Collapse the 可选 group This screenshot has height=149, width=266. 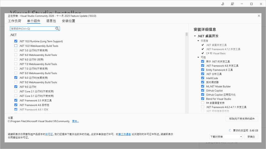click(198, 57)
